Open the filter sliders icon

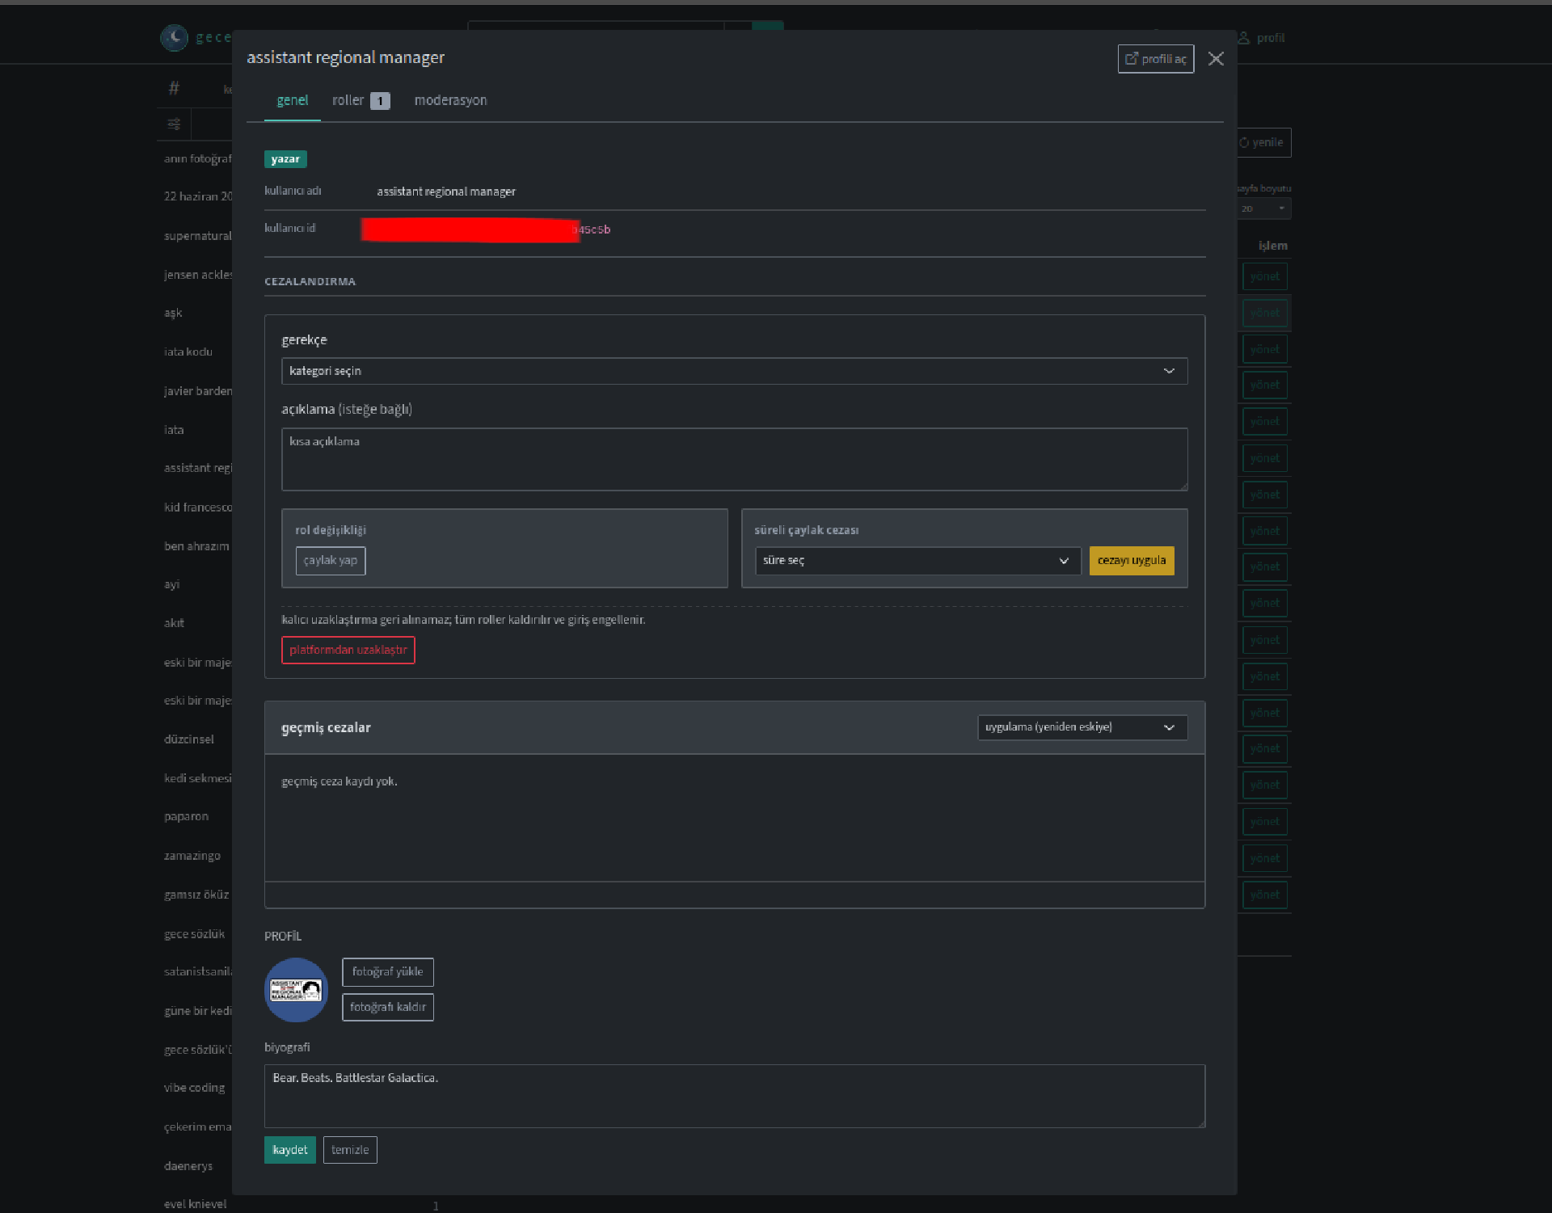[x=174, y=124]
